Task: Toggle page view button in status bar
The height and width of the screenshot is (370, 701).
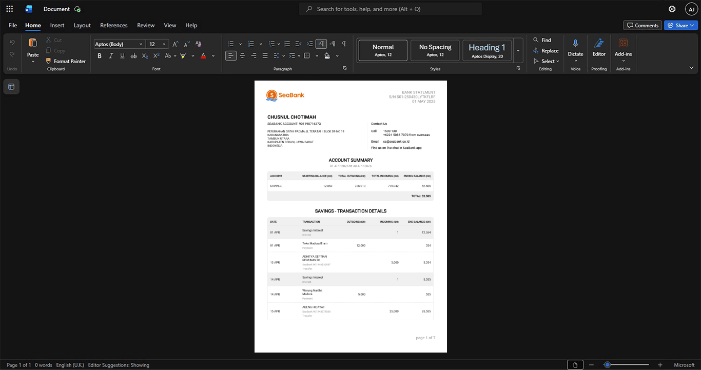Action: (x=575, y=365)
